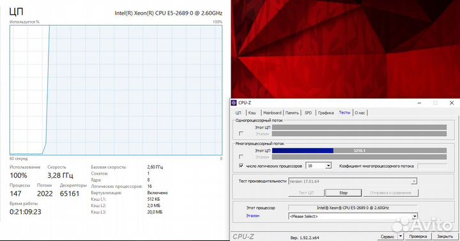Click the L1 cache value 512 КБ
The height and width of the screenshot is (241, 460).
point(153,199)
